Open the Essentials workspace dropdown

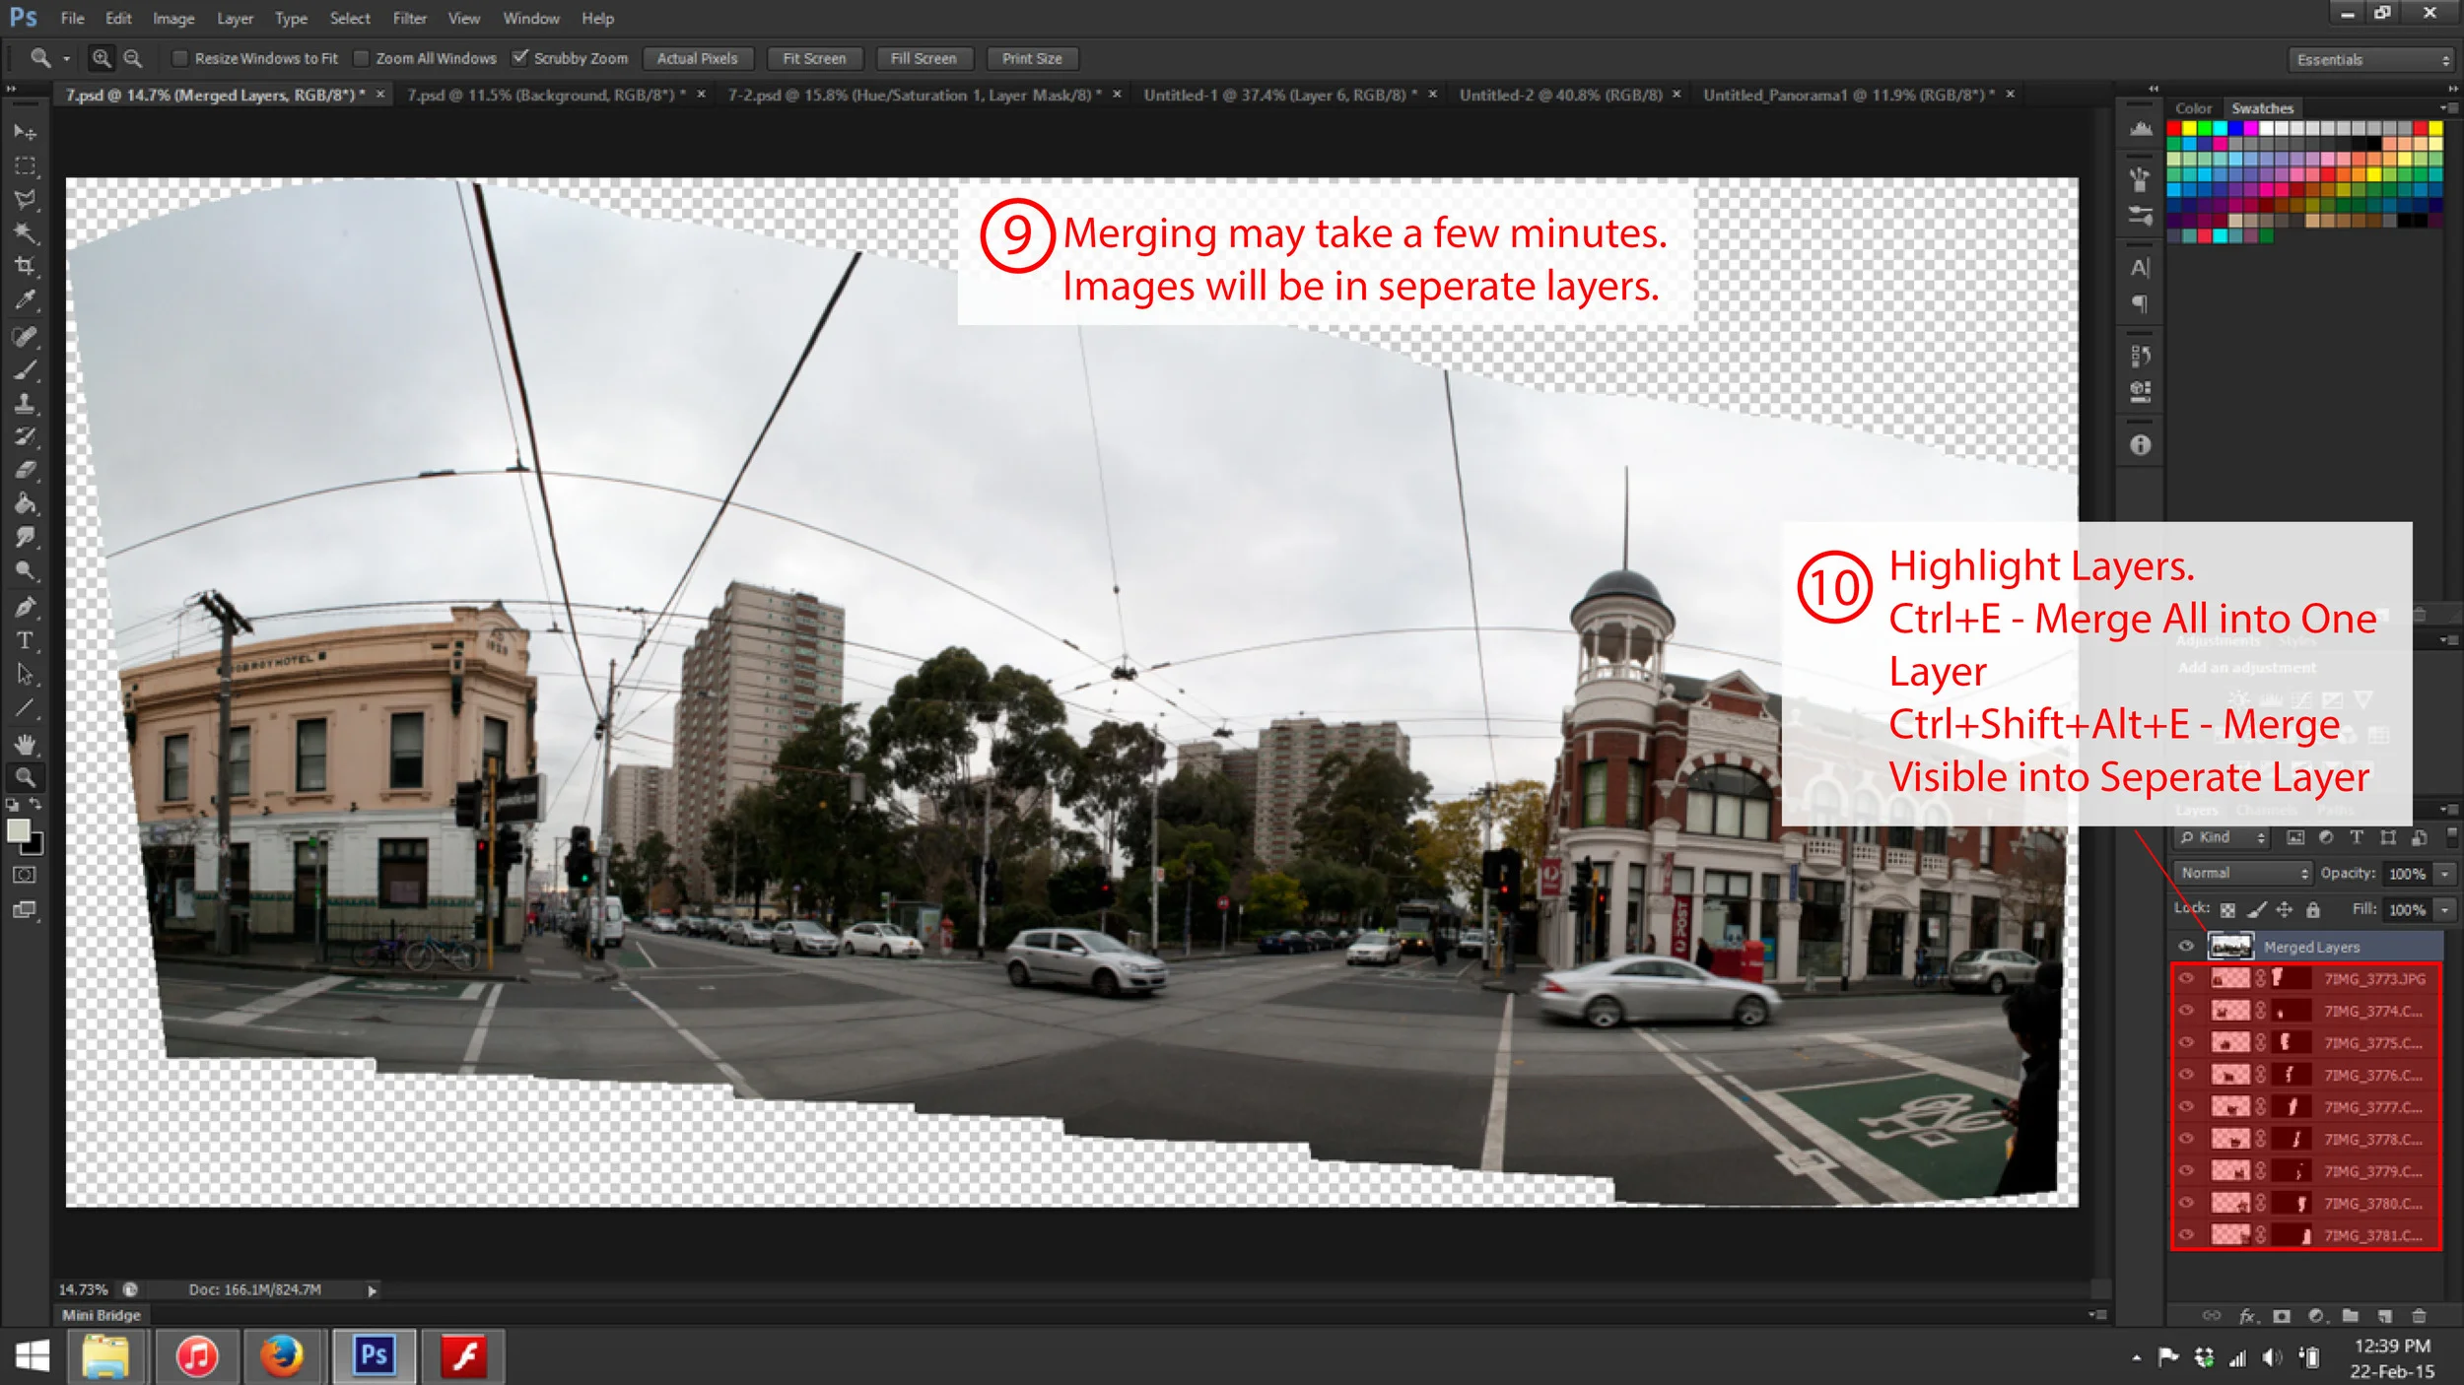tap(2371, 60)
